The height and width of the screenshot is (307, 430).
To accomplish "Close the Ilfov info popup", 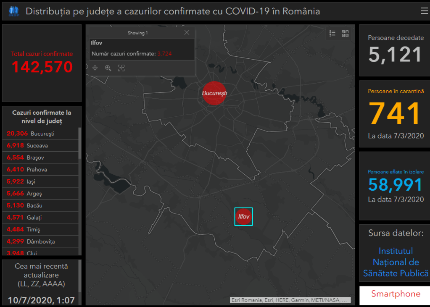I will coord(187,33).
